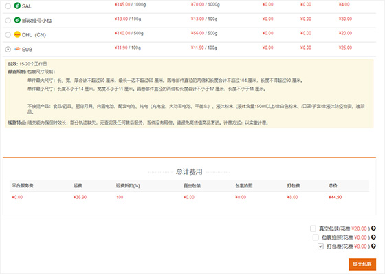The height and width of the screenshot is (274, 385).
Task: Click the 运费折扣(%) column header
Action: click(x=128, y=186)
